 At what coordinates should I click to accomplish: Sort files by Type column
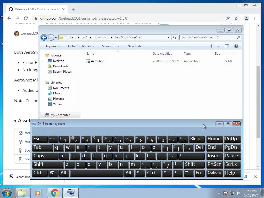tap(197, 54)
